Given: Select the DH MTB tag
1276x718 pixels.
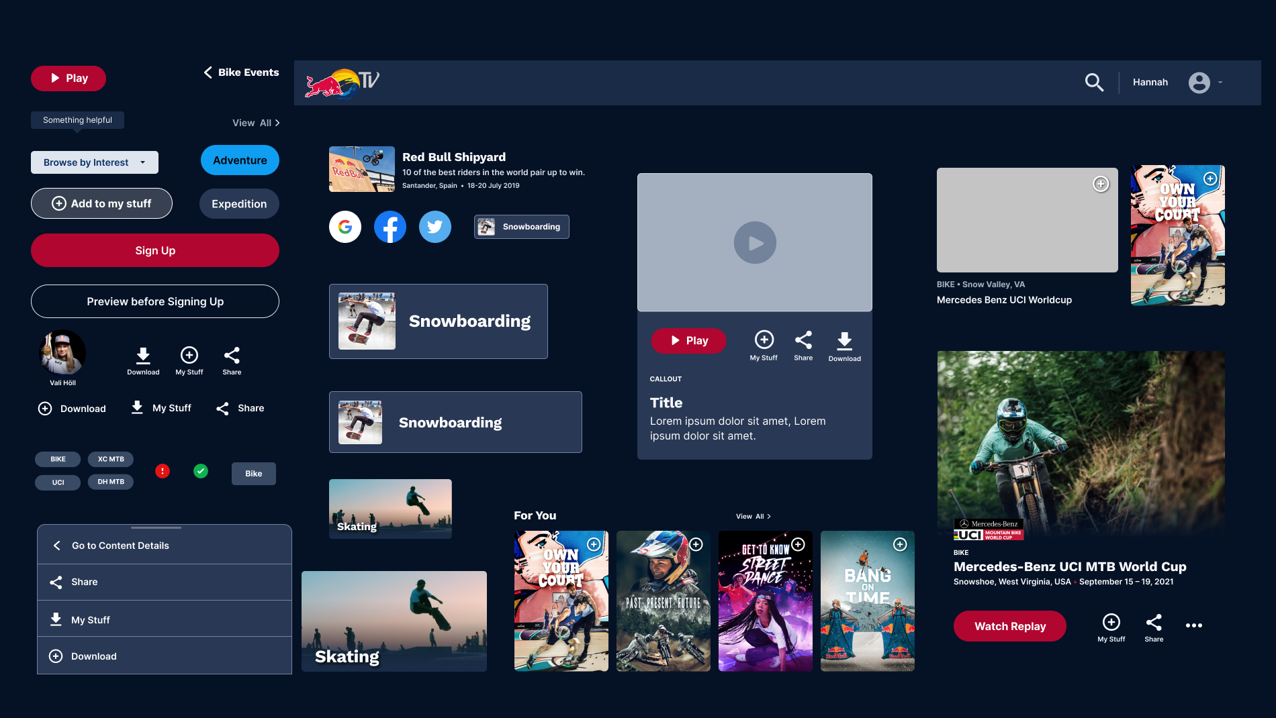Looking at the screenshot, I should [111, 482].
